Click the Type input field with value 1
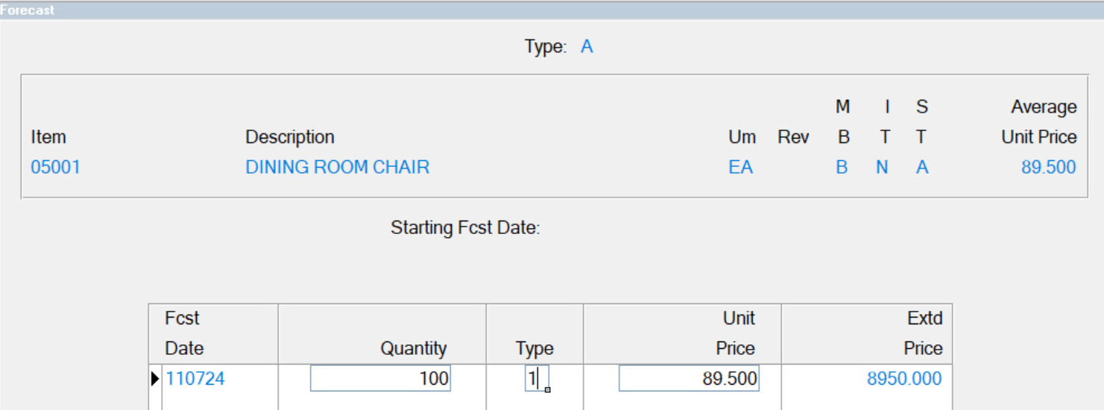This screenshot has height=410, width=1104. point(537,379)
